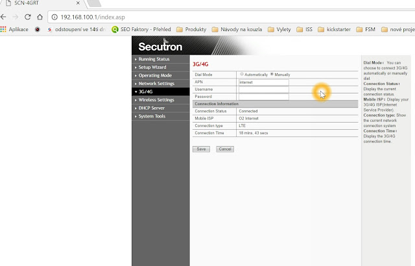Viewport: 415px width, 266px height.
Task: Click the 3G/4G page heading
Action: 200,64
